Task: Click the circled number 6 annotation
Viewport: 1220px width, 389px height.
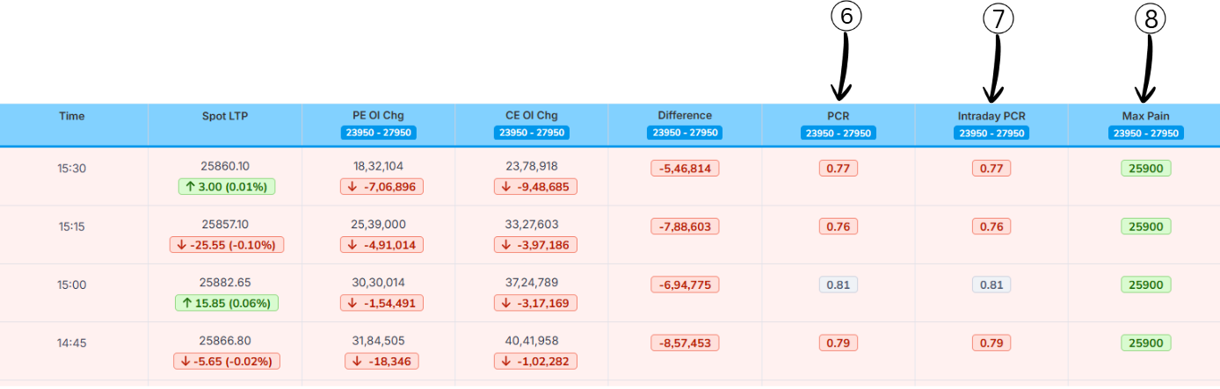Action: pos(846,18)
